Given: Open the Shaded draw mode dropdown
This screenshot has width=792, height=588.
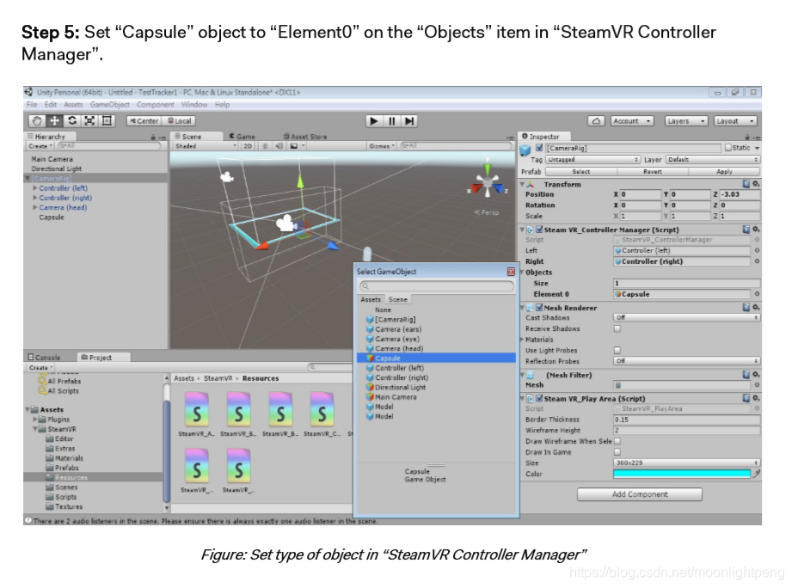Looking at the screenshot, I should point(205,146).
